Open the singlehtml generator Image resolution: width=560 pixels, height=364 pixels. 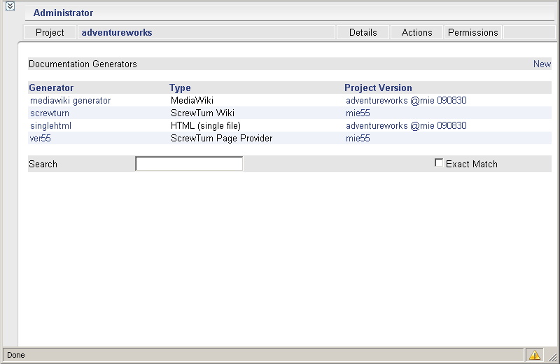coord(50,126)
